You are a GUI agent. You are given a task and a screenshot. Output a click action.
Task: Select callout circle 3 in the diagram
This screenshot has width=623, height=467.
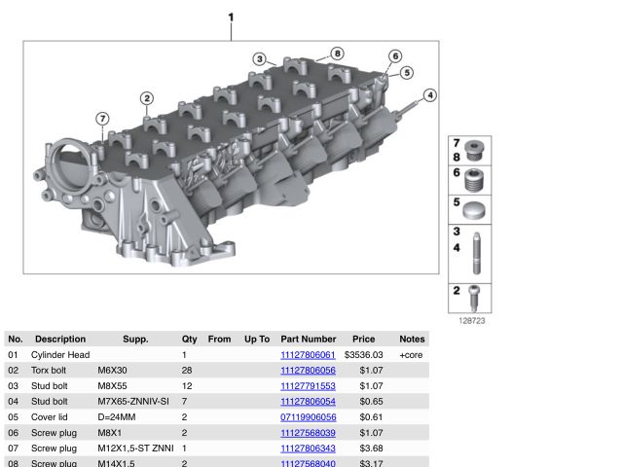click(259, 59)
